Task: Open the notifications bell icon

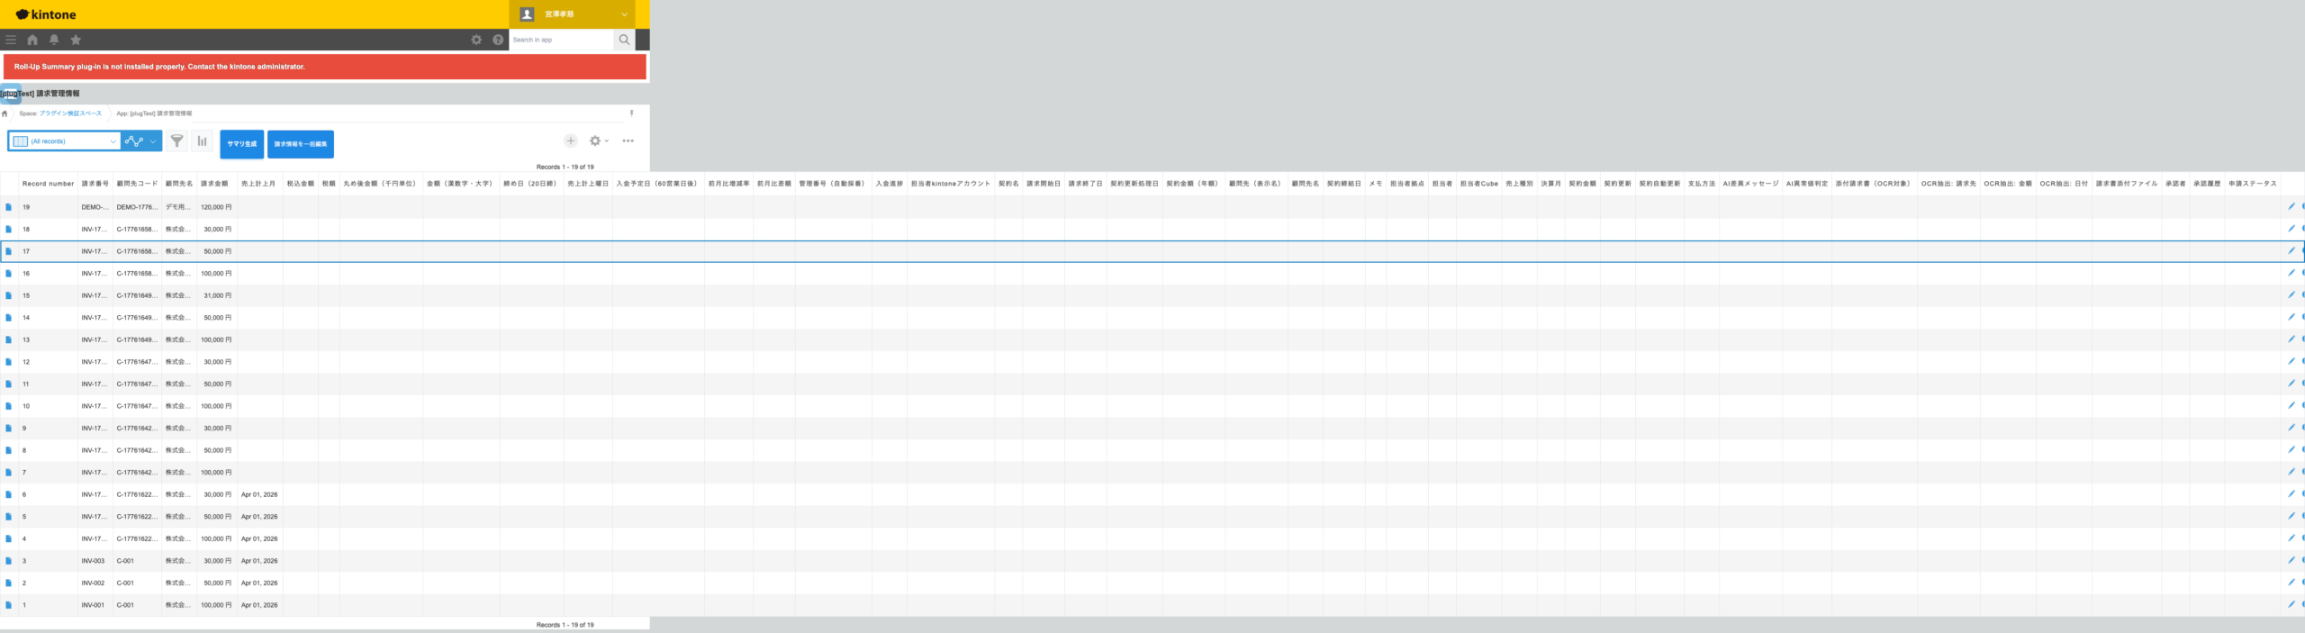Action: click(54, 40)
